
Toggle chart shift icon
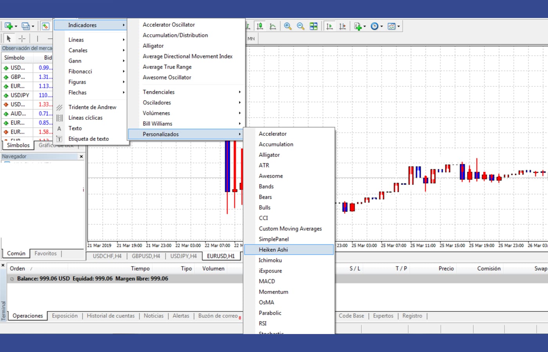342,26
